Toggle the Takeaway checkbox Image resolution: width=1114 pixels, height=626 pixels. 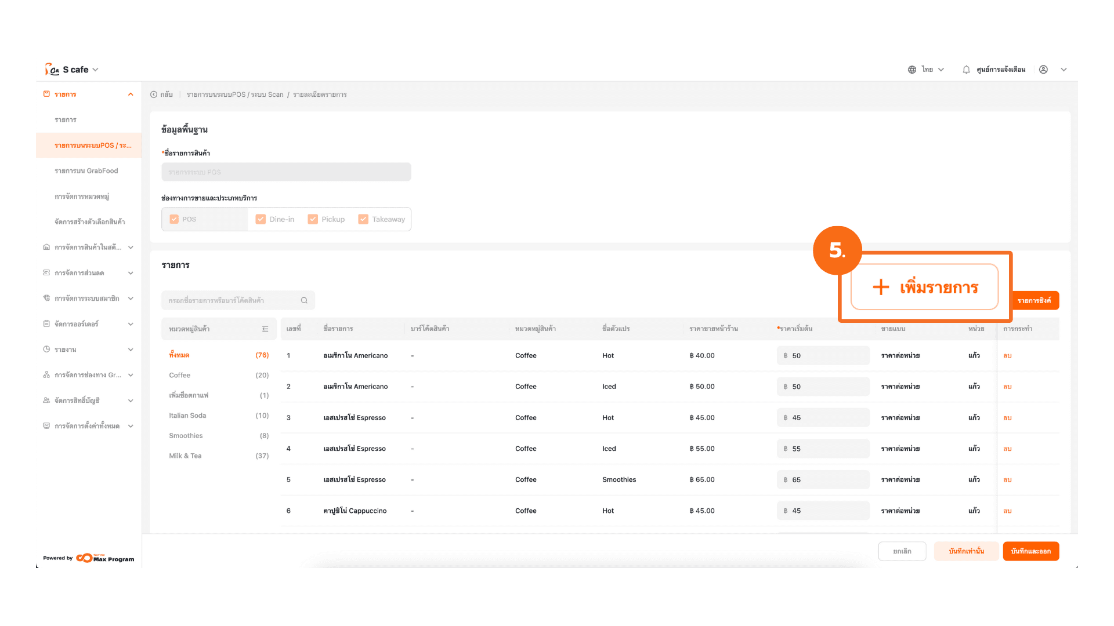coord(363,219)
